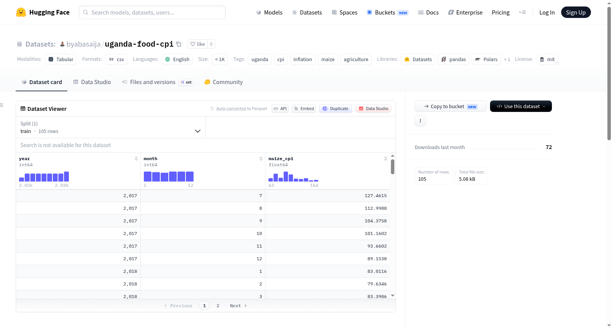Sort by the year column
Image resolution: width=612 pixels, height=329 pixels.
(x=136, y=159)
